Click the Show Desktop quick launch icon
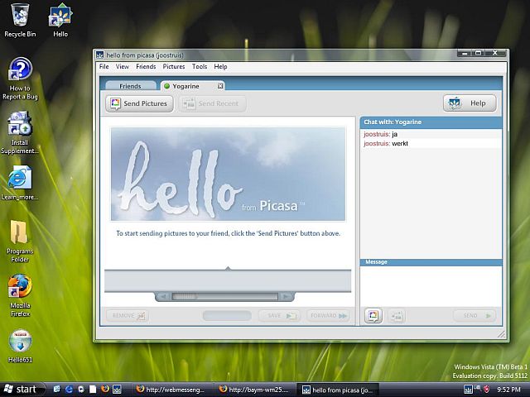 (x=57, y=390)
